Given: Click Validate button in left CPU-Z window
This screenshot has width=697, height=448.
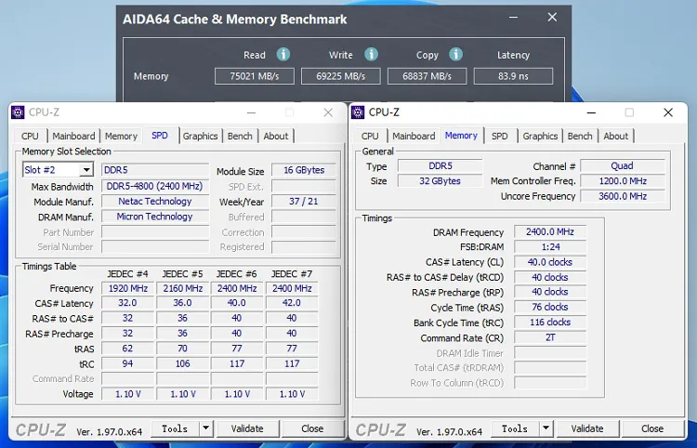Looking at the screenshot, I should pyautogui.click(x=247, y=428).
